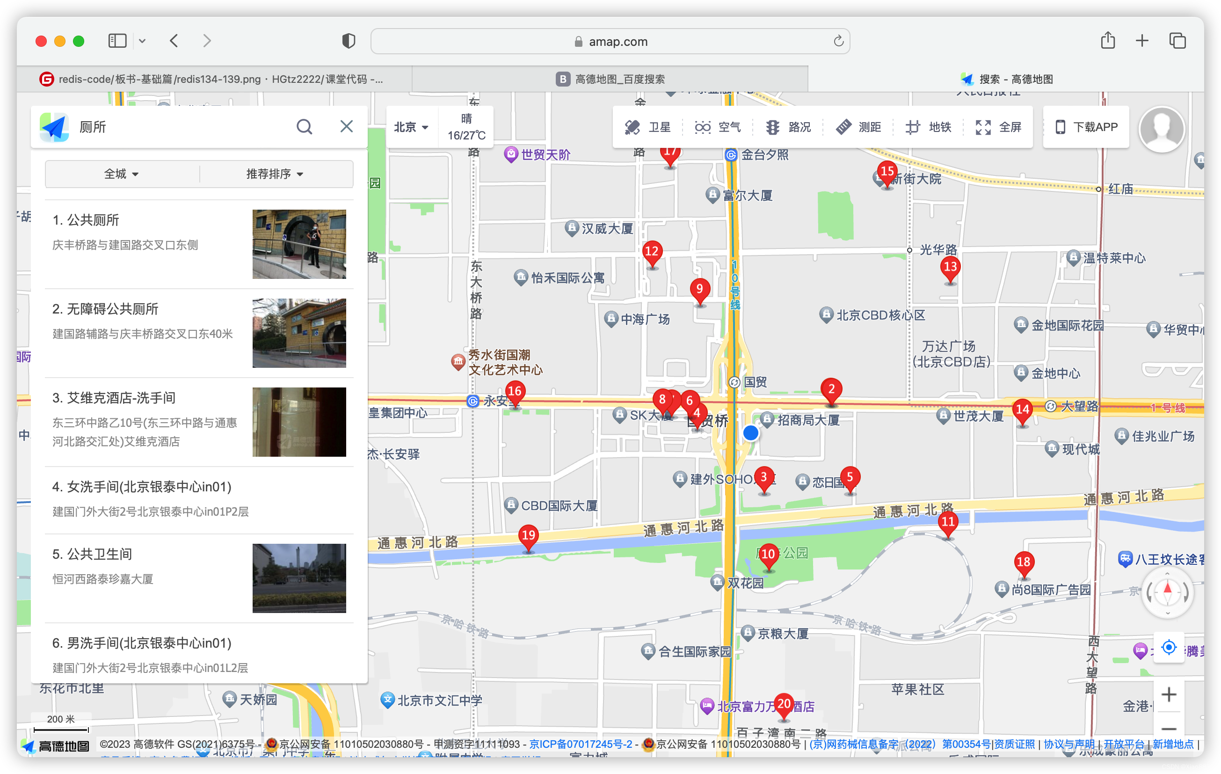
Task: Click map marker 12
Action: point(652,254)
